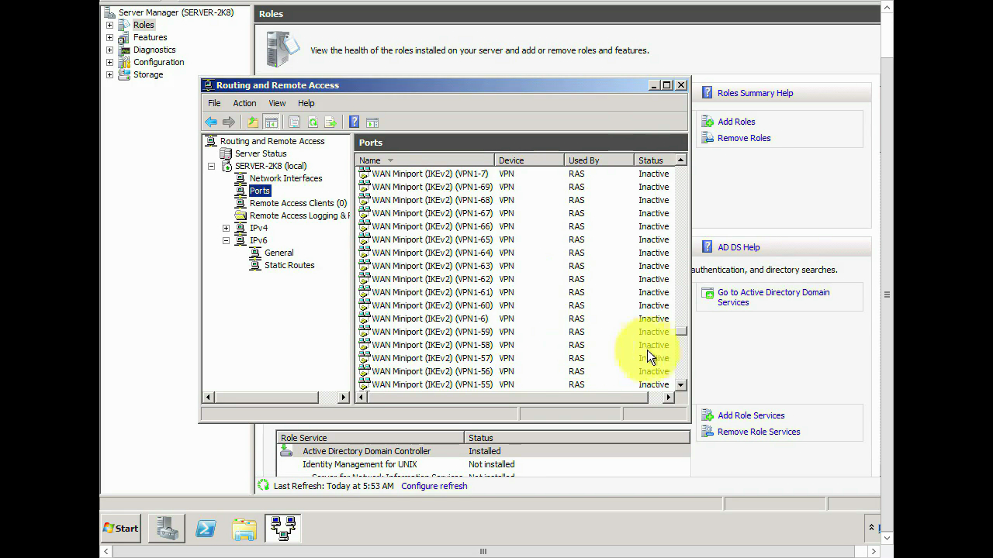
Task: Click the Add Role Services icon
Action: click(x=708, y=415)
